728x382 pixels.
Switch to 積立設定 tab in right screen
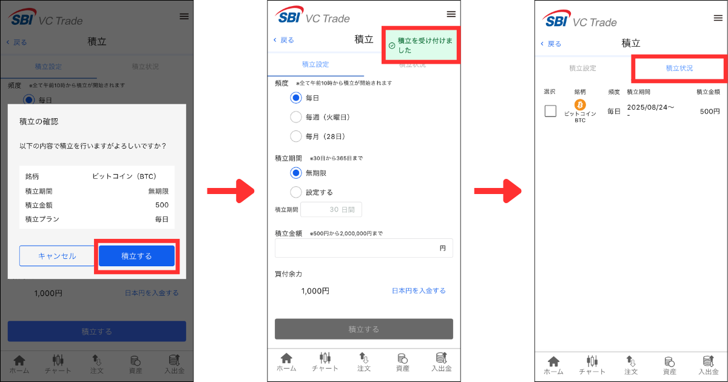point(582,69)
